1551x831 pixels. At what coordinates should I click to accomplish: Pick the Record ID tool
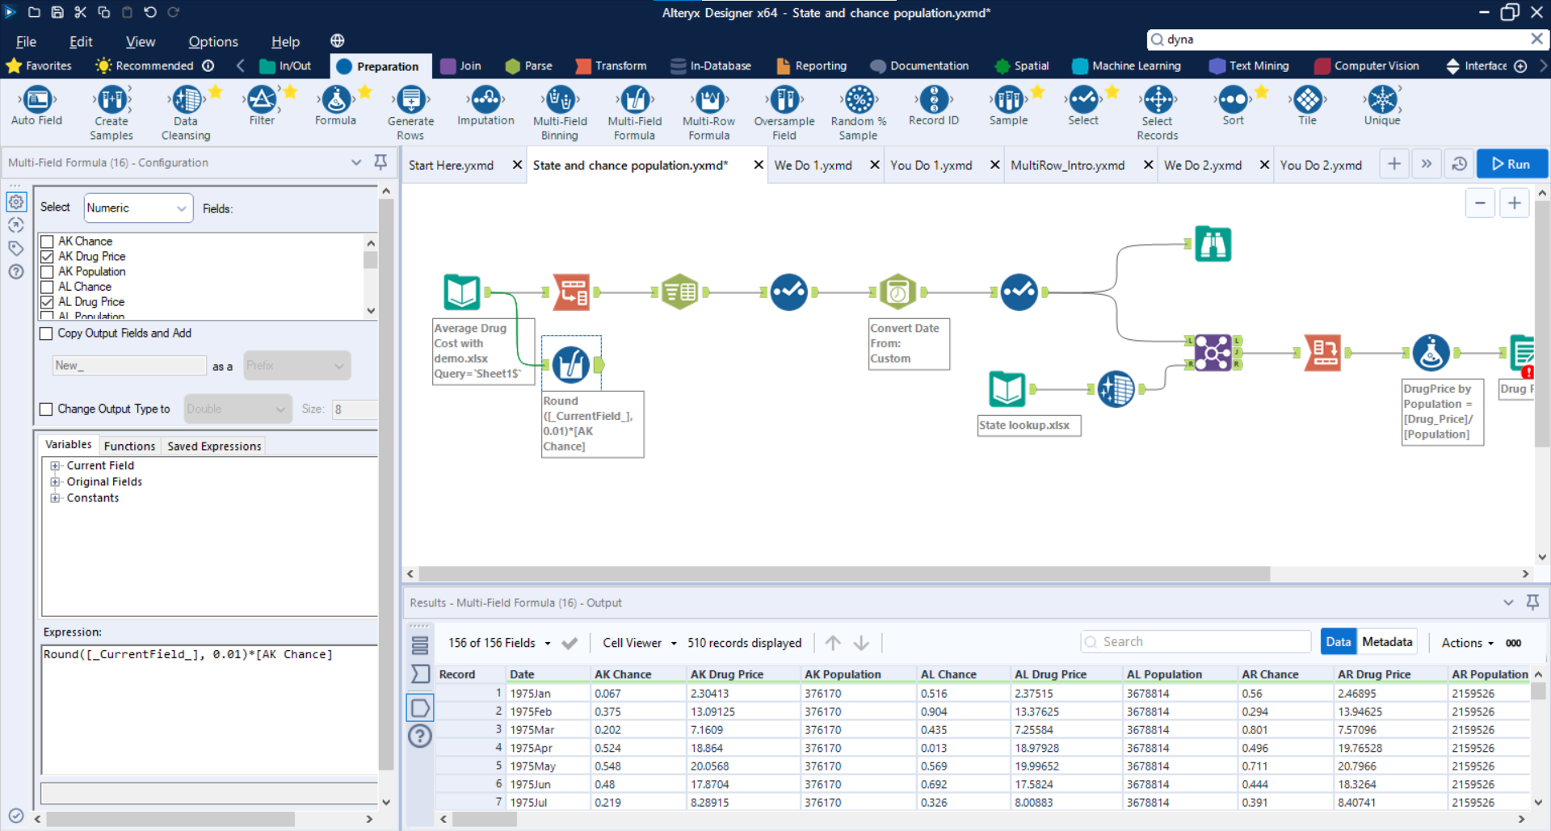point(933,101)
